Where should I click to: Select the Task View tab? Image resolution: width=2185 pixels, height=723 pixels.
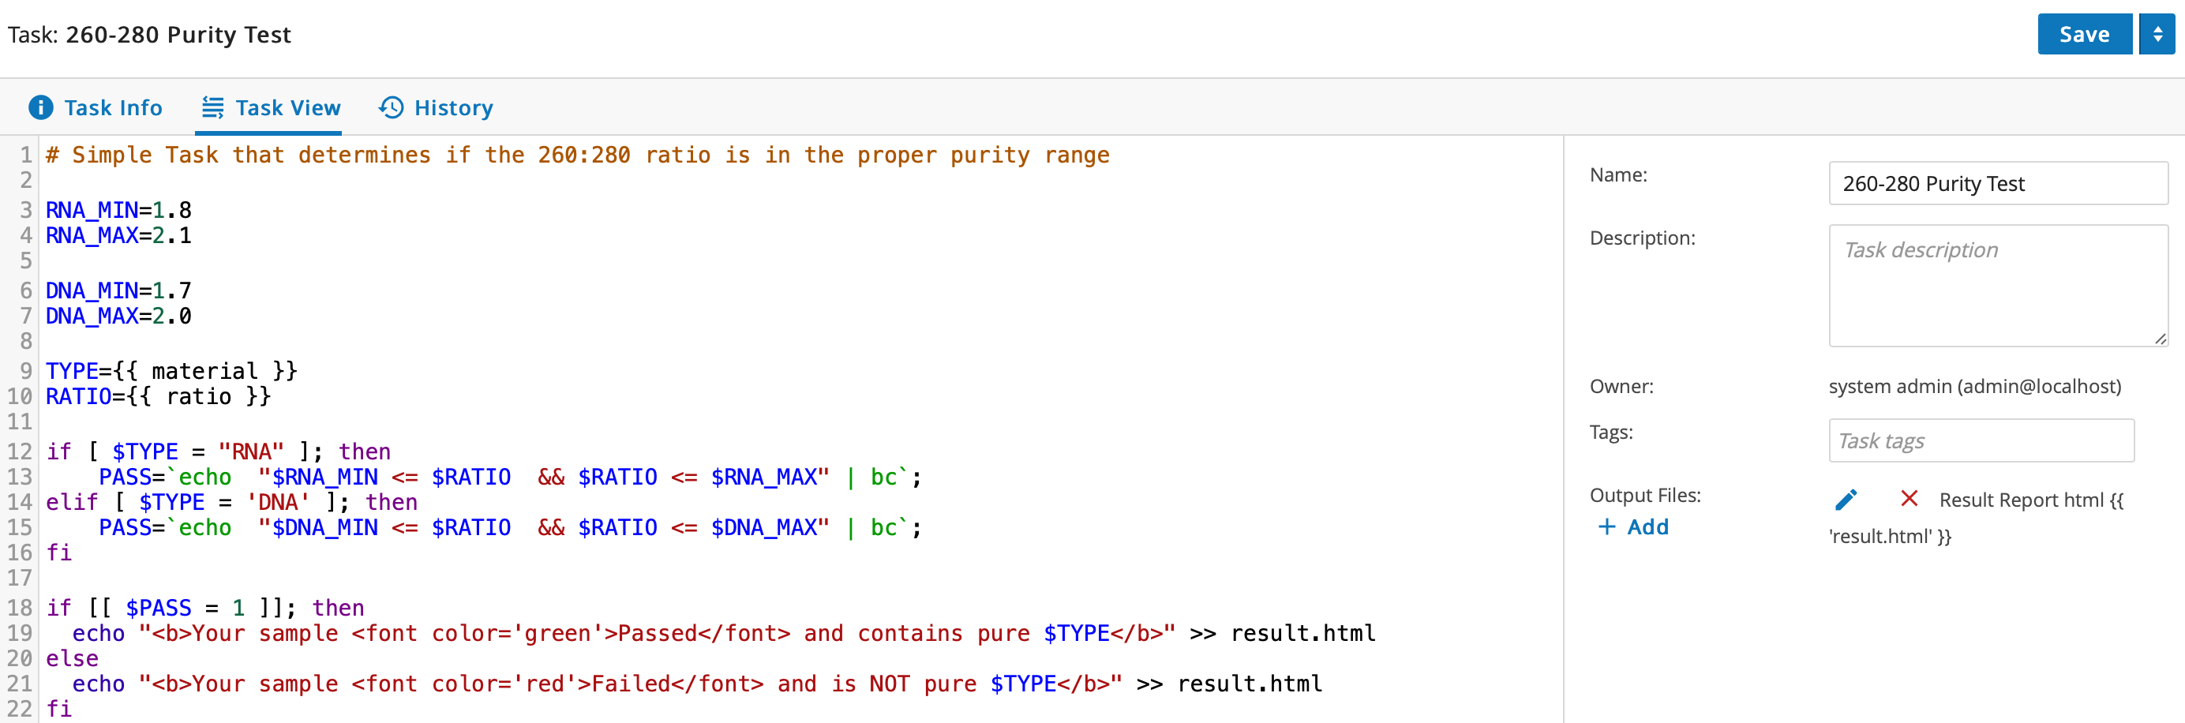271,108
